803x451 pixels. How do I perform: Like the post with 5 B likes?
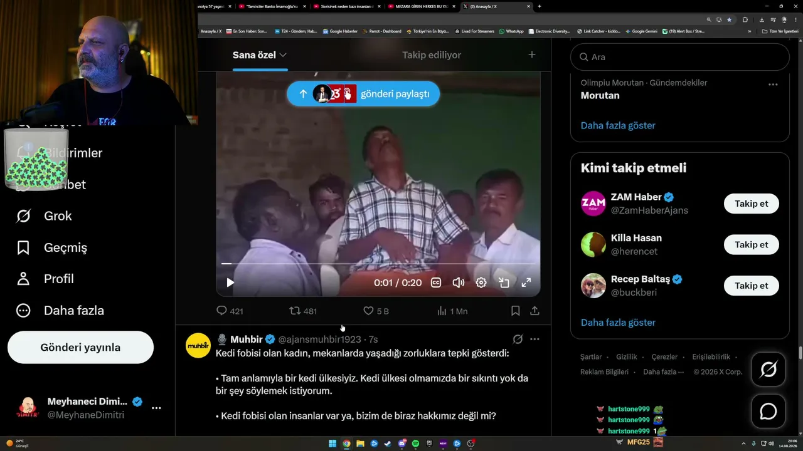pyautogui.click(x=376, y=311)
